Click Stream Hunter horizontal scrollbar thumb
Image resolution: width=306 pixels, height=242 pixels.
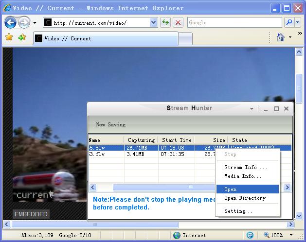(x=164, y=188)
